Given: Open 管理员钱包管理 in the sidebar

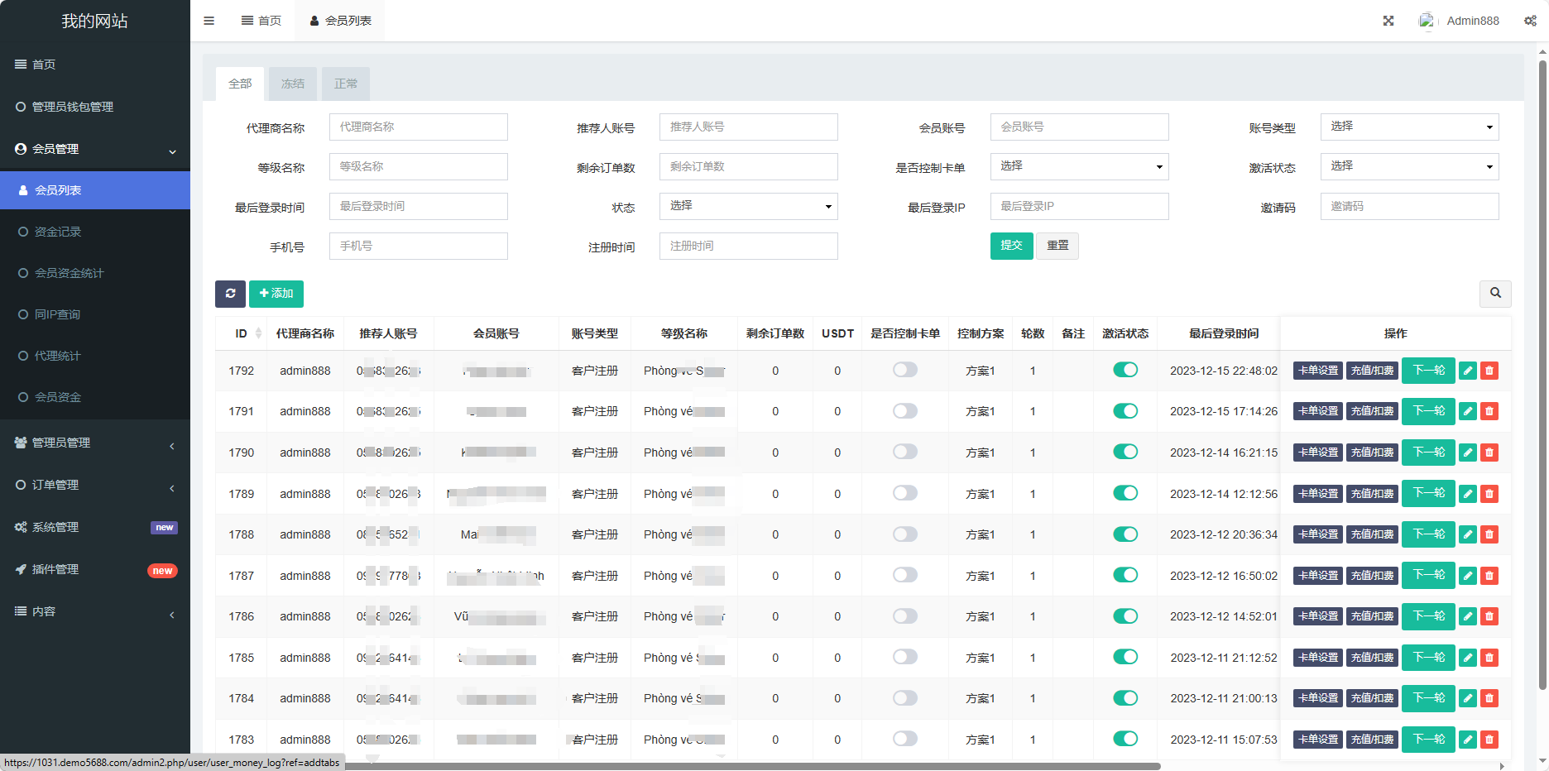Looking at the screenshot, I should (x=95, y=107).
